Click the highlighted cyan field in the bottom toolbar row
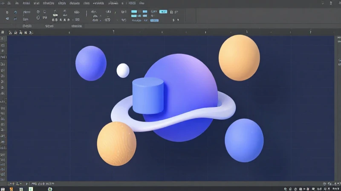This screenshot has height=191, width=341. tap(154, 20)
